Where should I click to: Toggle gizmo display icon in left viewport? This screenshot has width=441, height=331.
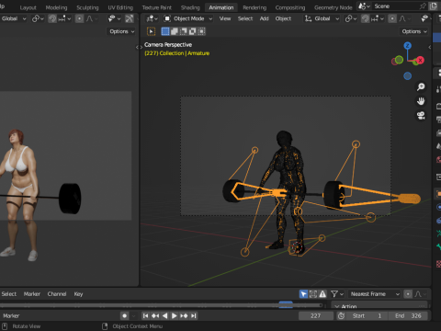point(130,18)
